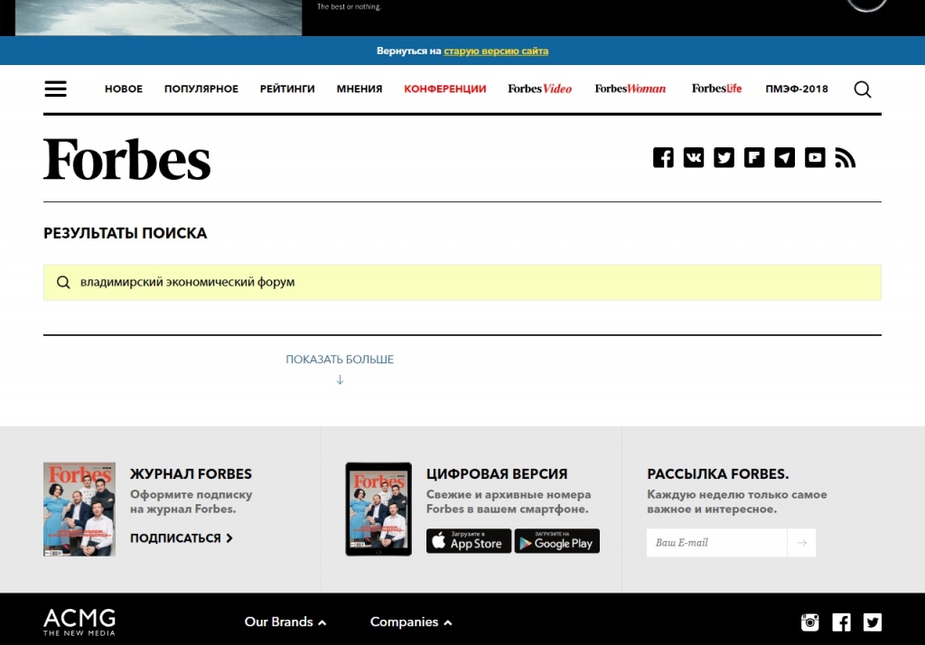Click the Google Play download badge
The height and width of the screenshot is (645, 925).
tap(556, 541)
